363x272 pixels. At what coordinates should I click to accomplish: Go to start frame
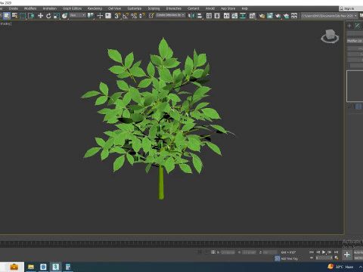312,252
